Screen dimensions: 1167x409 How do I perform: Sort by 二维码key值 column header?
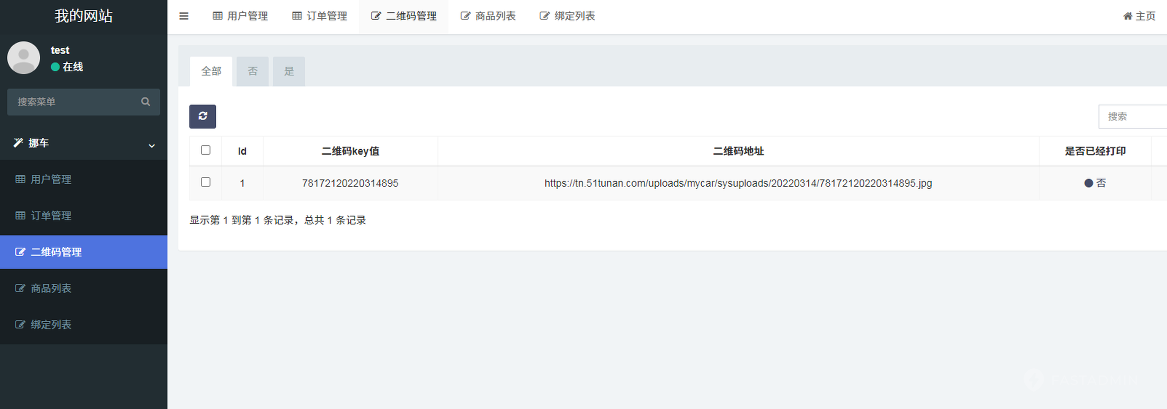click(x=350, y=151)
